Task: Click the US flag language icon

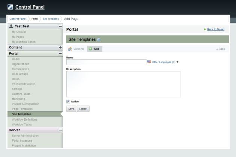Action: (149, 62)
